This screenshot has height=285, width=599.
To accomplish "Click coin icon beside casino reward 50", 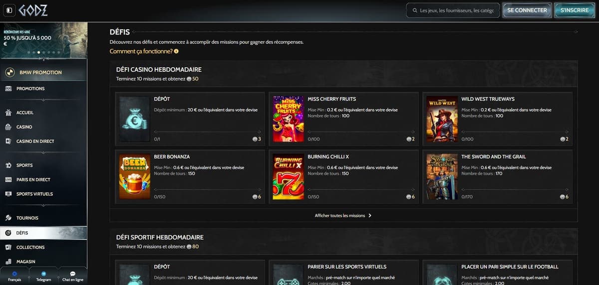I will [x=189, y=79].
